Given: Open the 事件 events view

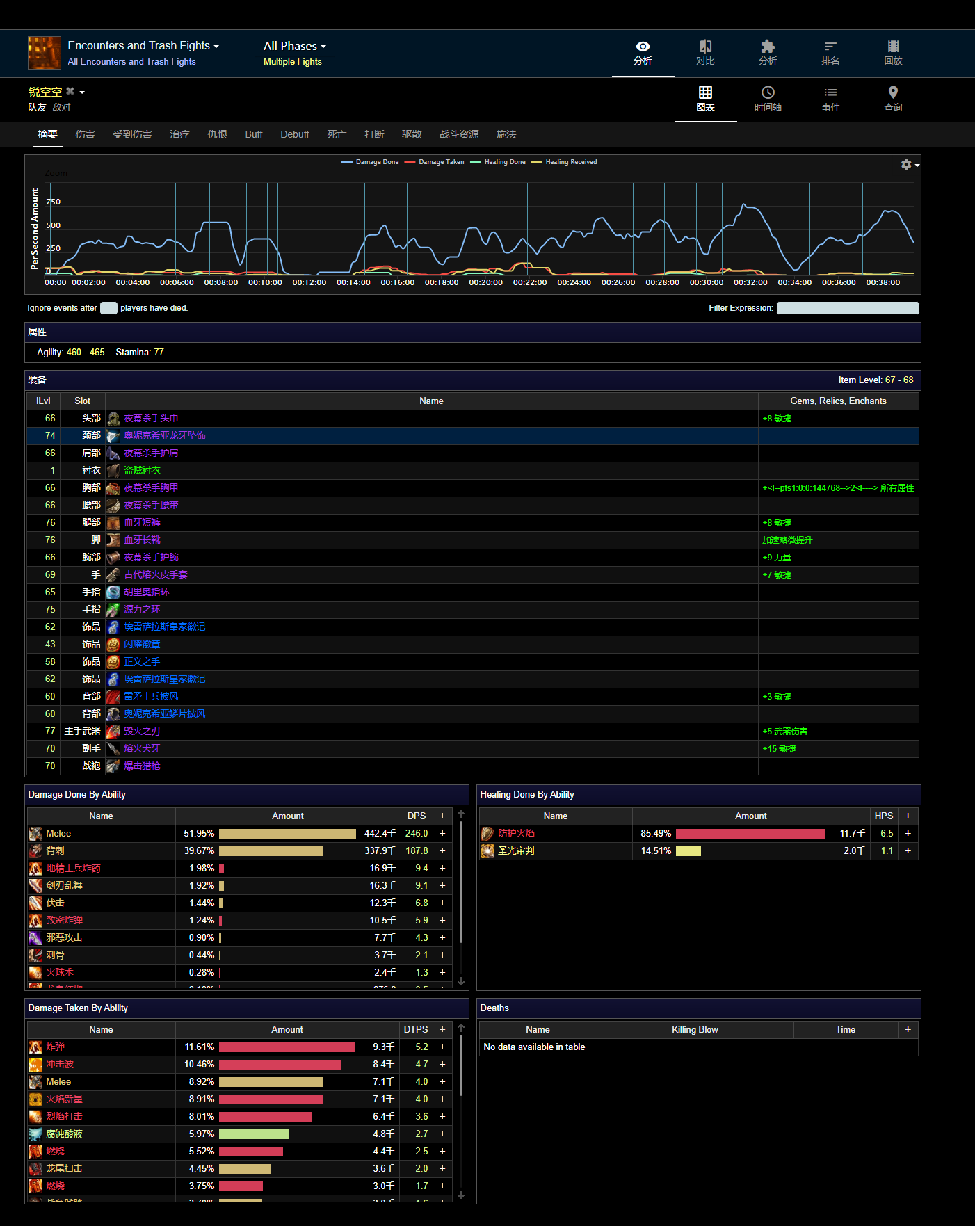Looking at the screenshot, I should [830, 99].
